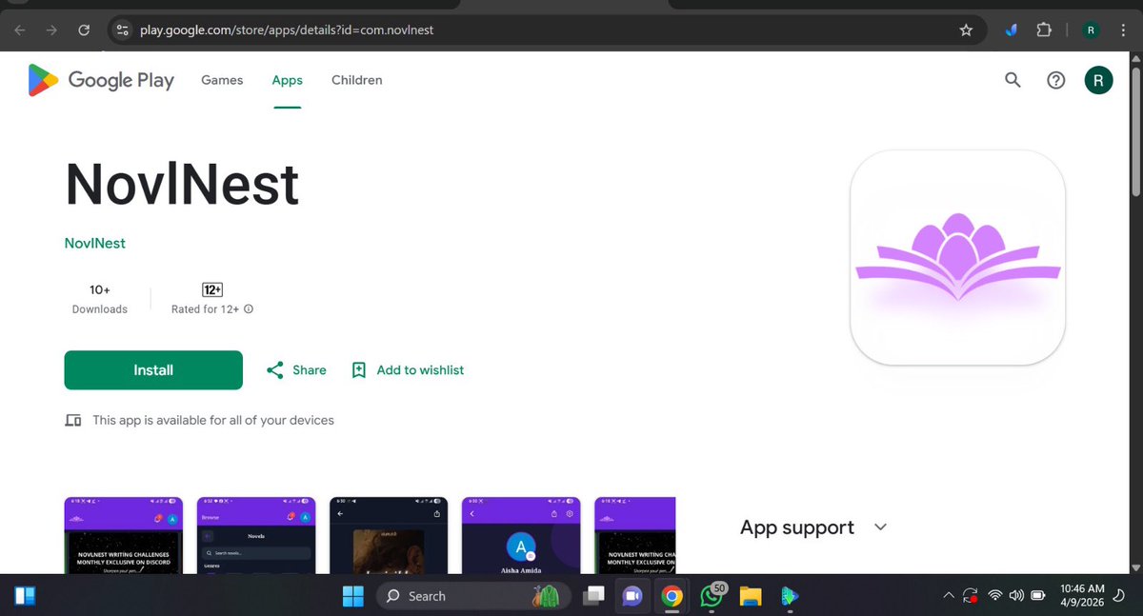Click the 10+ Downloads text
Screen dimensions: 1143x616
[x=100, y=298]
